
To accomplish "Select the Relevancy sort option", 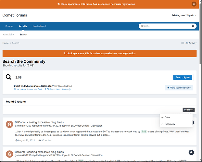I will [x=170, y=124].
